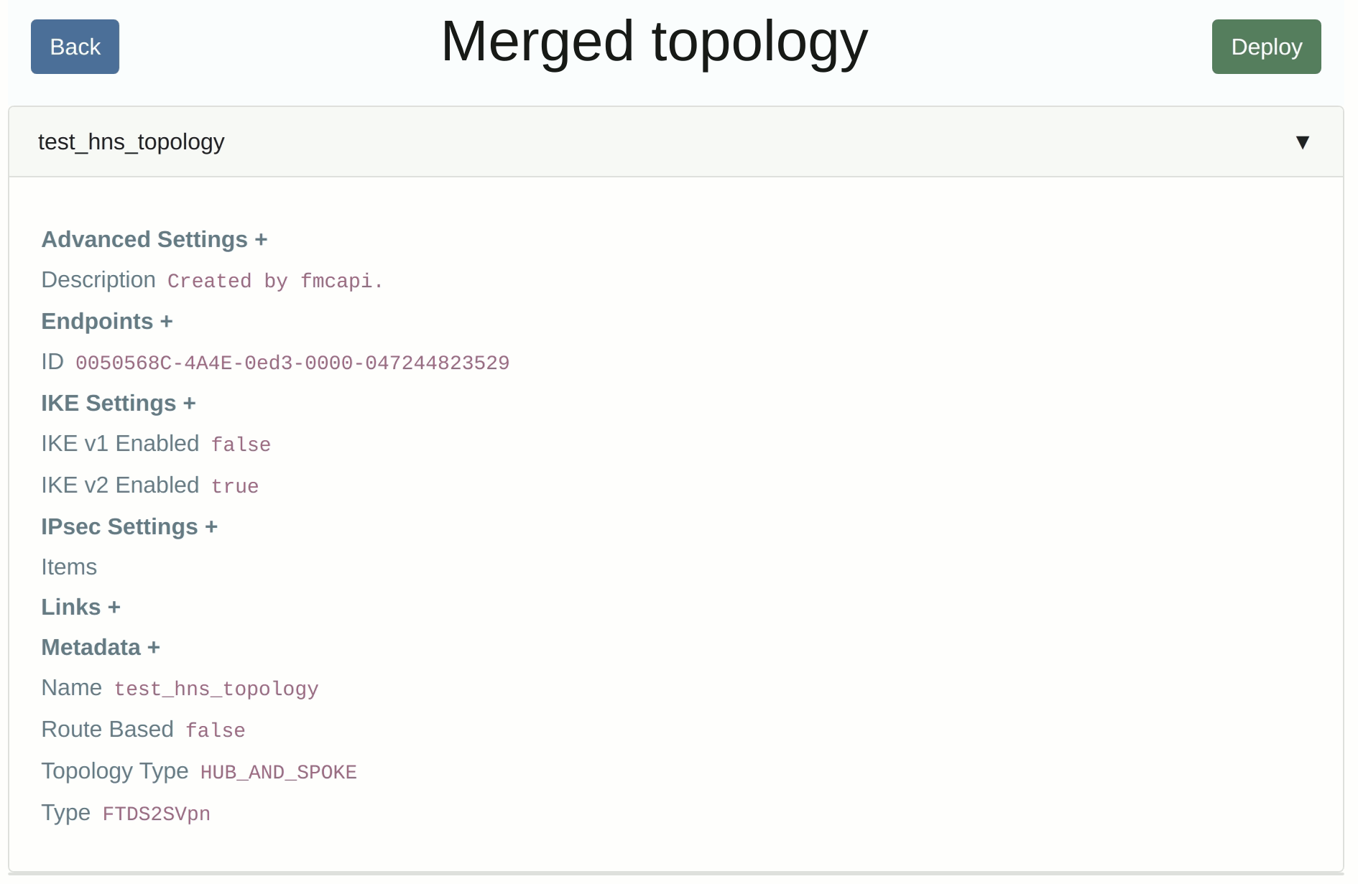Select the Type FTDS2SVpn value
Viewport: 1358px width, 884px height.
[x=156, y=814]
